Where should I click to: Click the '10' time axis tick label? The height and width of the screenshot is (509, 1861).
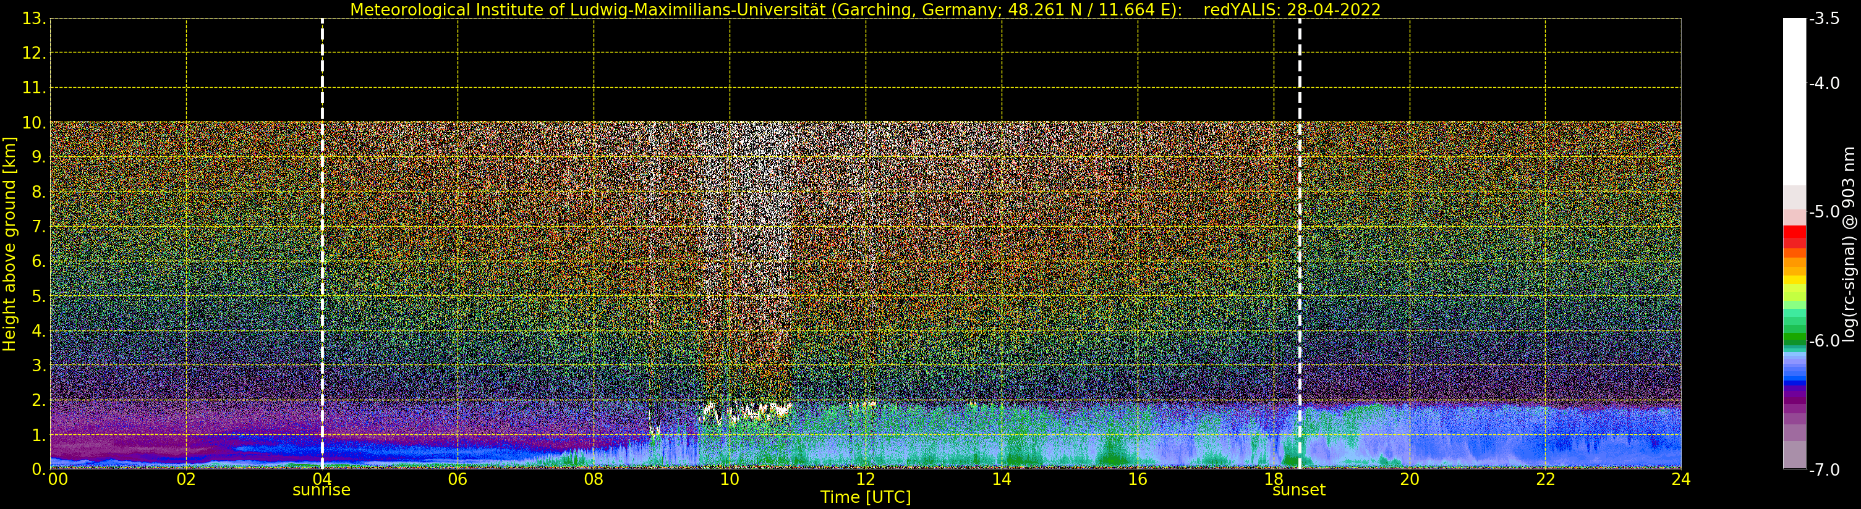[x=730, y=479]
